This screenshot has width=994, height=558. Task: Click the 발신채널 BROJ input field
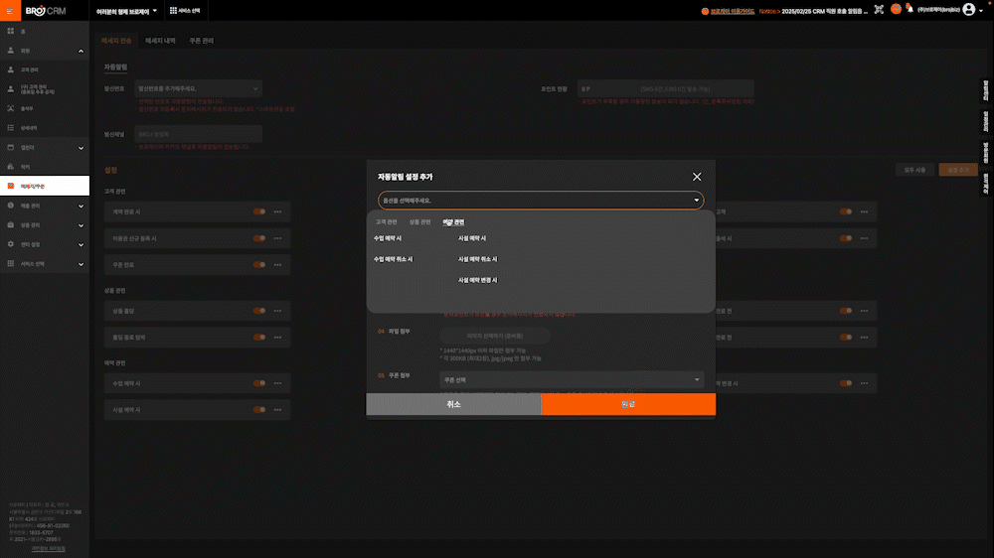pyautogui.click(x=199, y=134)
